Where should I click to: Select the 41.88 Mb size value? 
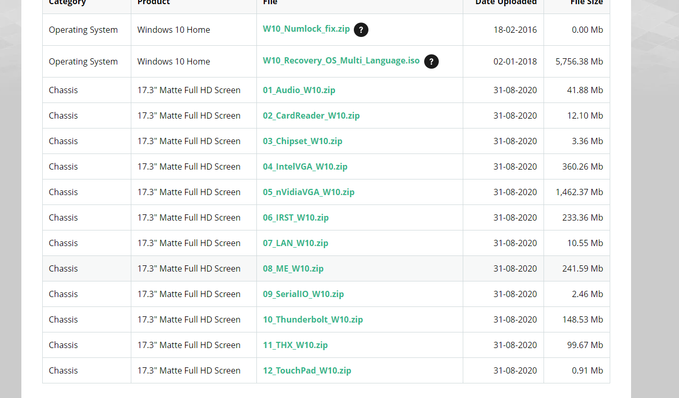pos(585,90)
